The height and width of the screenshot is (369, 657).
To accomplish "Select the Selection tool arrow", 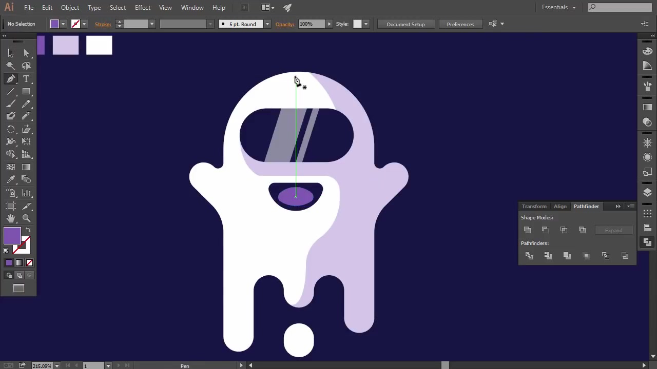I will (11, 53).
